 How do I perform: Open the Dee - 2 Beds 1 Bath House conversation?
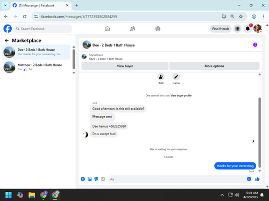pos(36,52)
